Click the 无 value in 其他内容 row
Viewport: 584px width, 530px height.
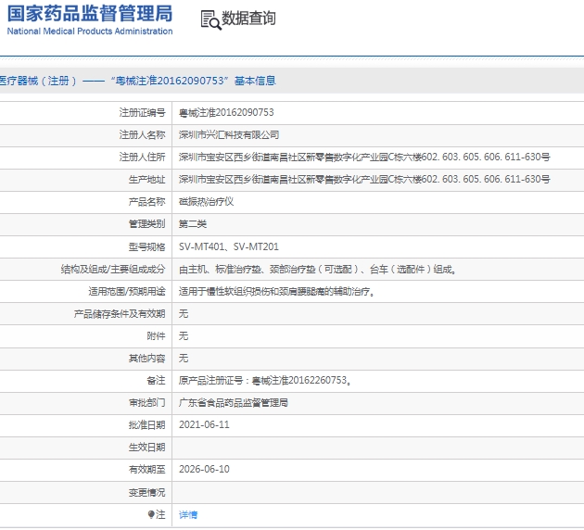(x=184, y=359)
